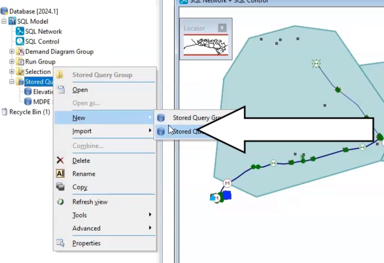384x263 pixels.
Task: Click the Stored Query Group tree icon
Action: click(x=20, y=81)
